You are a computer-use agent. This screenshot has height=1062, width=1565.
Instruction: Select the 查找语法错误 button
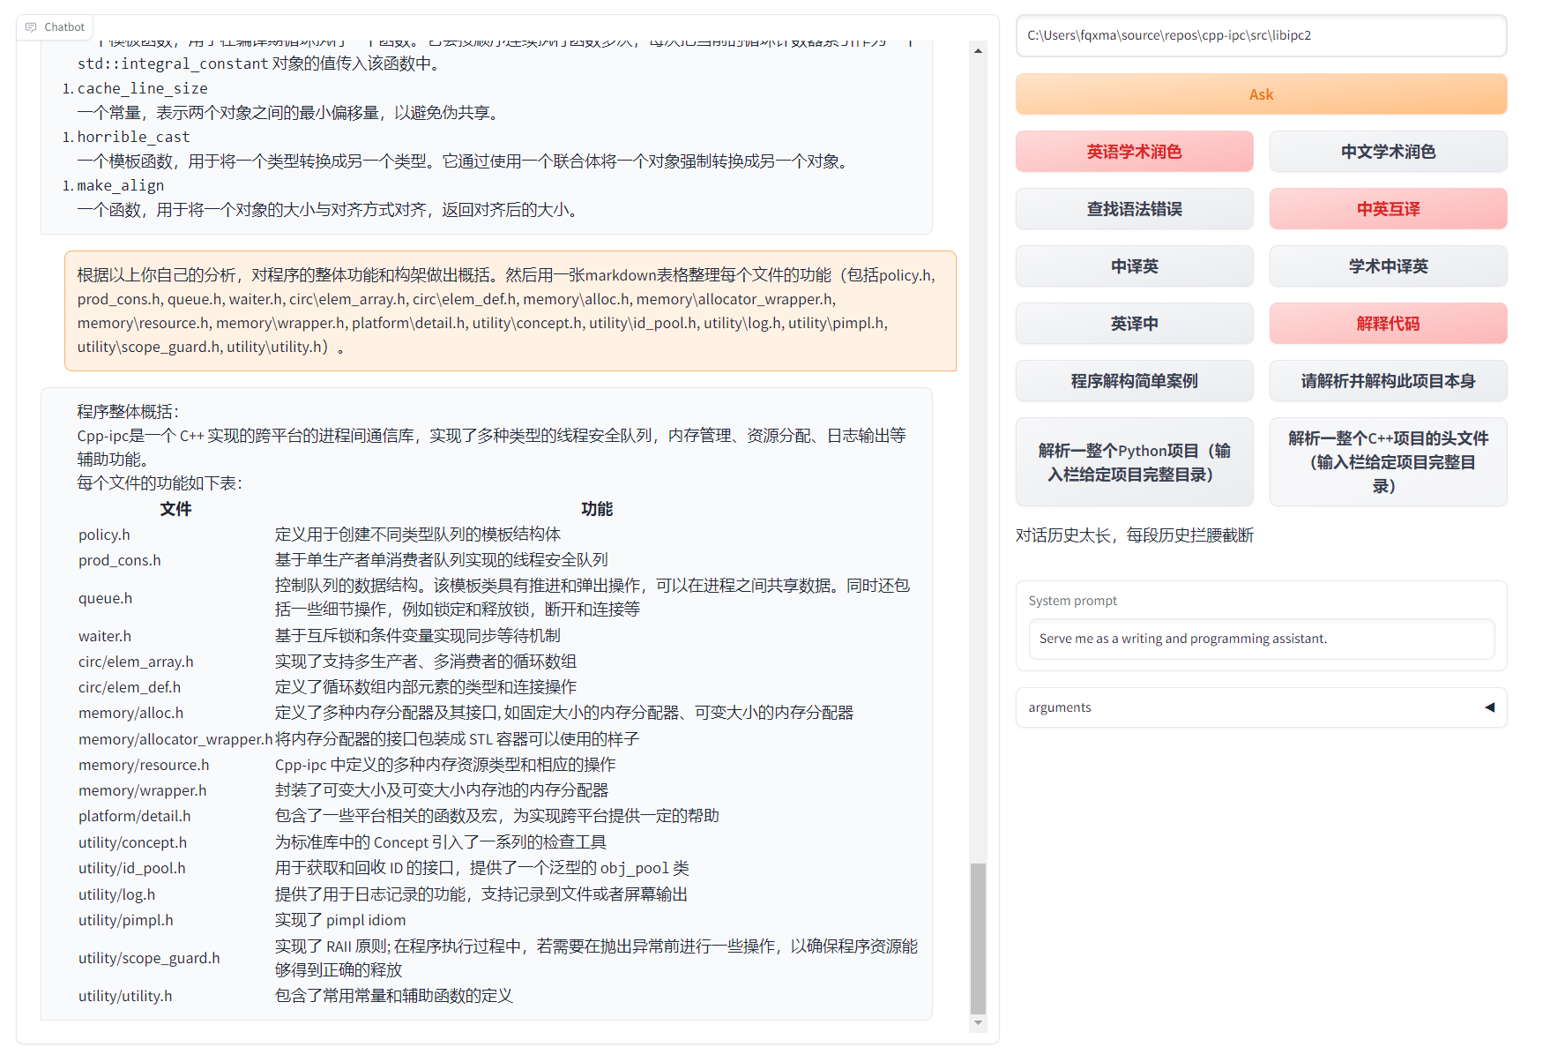click(x=1134, y=209)
